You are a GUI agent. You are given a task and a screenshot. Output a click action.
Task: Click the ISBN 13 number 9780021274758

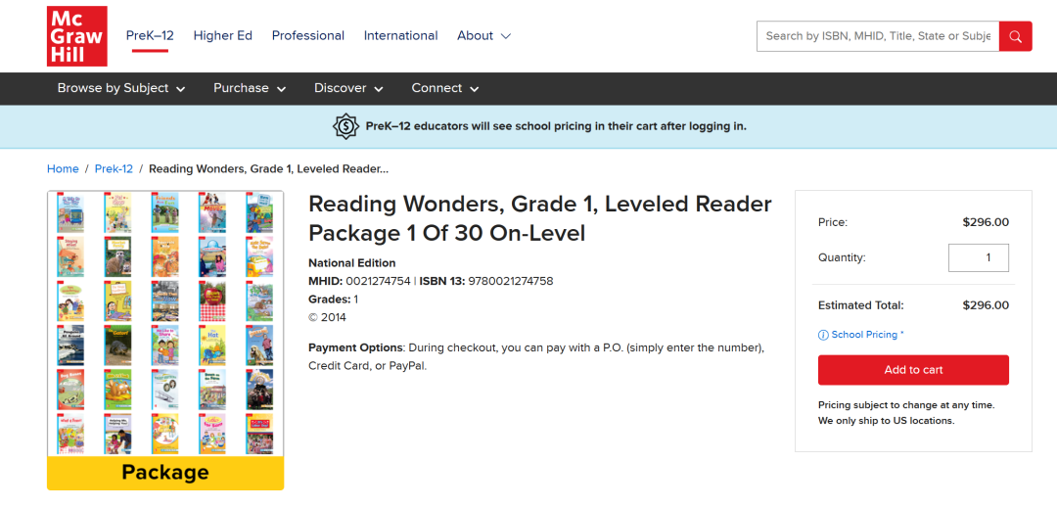pyautogui.click(x=511, y=281)
